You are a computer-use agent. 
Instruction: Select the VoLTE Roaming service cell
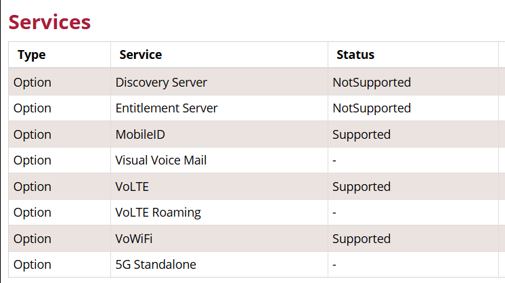pyautogui.click(x=158, y=213)
